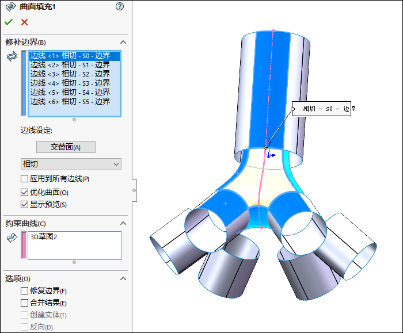This screenshot has height=333, width=403.
Task: Enable 应用到所有边线 checkbox
Action: tap(24, 179)
